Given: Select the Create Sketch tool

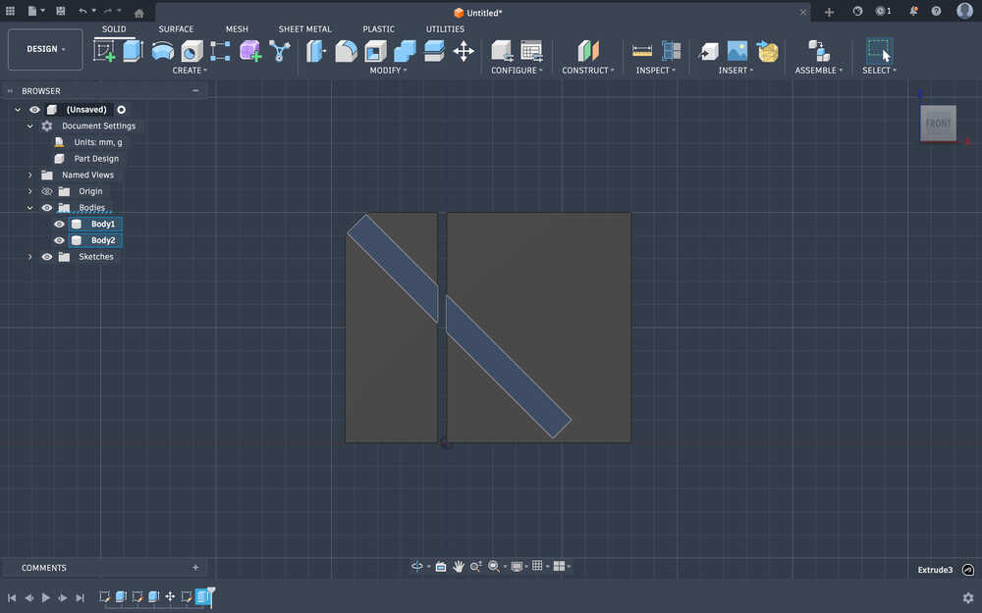Looking at the screenshot, I should click(104, 51).
